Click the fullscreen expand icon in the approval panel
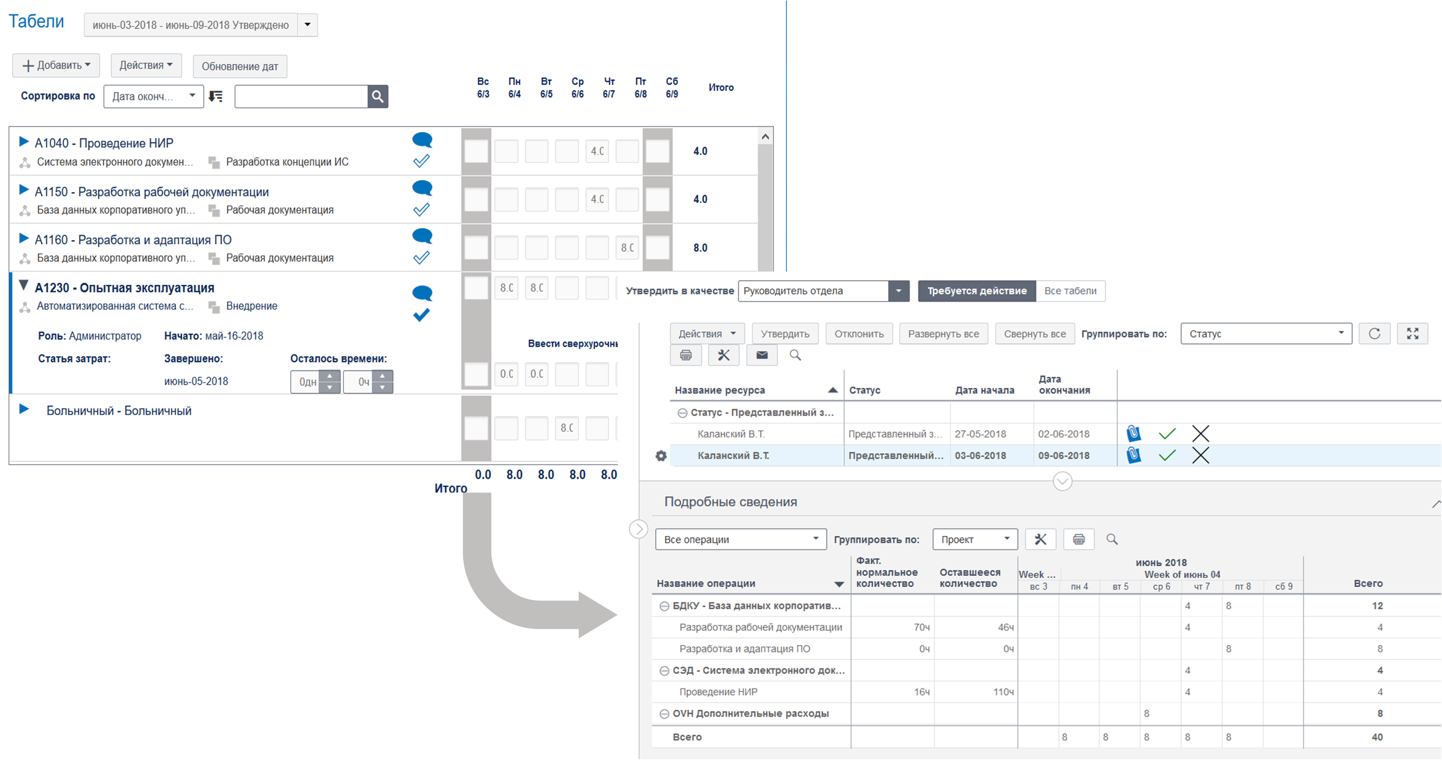Viewport: 1442px width, 760px height. click(1412, 334)
